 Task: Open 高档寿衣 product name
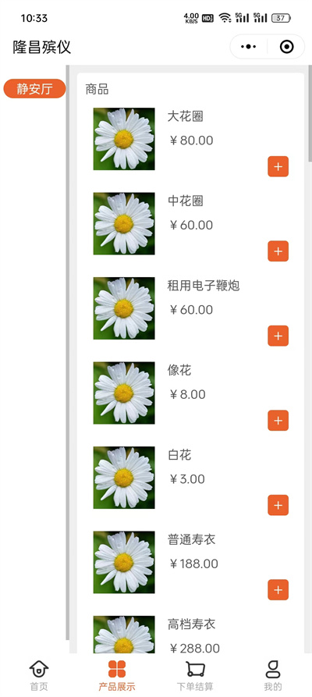191,624
